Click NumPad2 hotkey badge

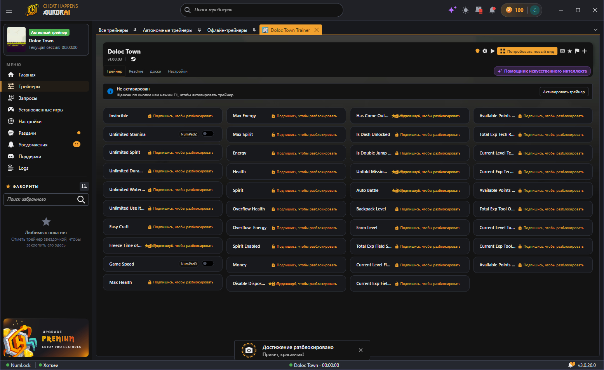(x=189, y=134)
